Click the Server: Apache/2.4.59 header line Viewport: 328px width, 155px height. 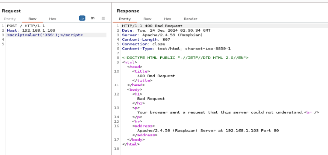(x=162, y=35)
